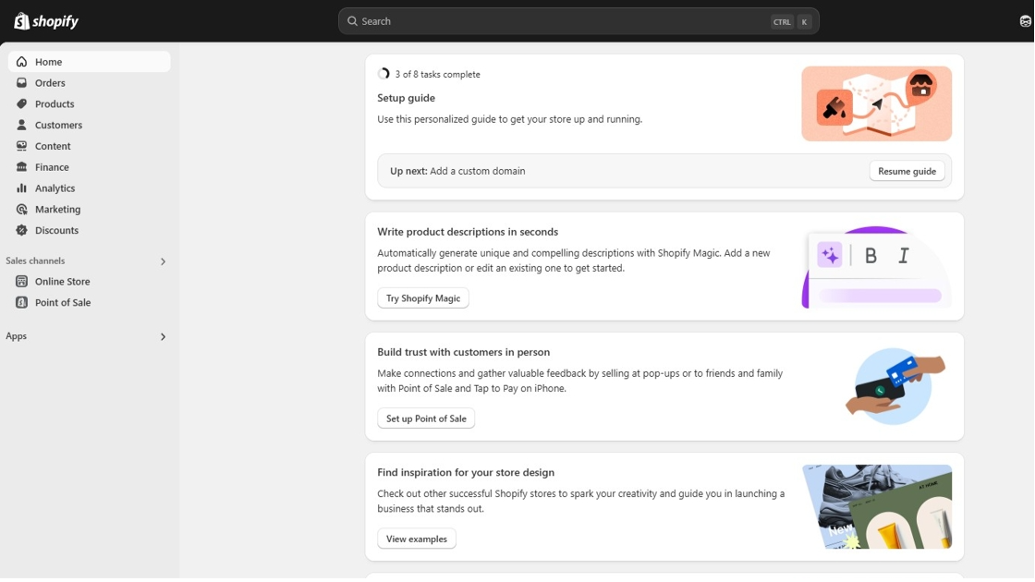Viewport: 1035px width, 582px height.
Task: Expand the Apps section chevron
Action: [x=163, y=337]
